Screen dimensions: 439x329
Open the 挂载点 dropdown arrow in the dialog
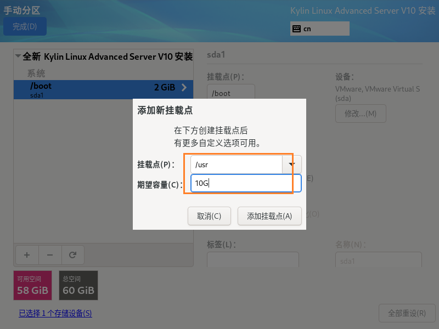(x=291, y=164)
